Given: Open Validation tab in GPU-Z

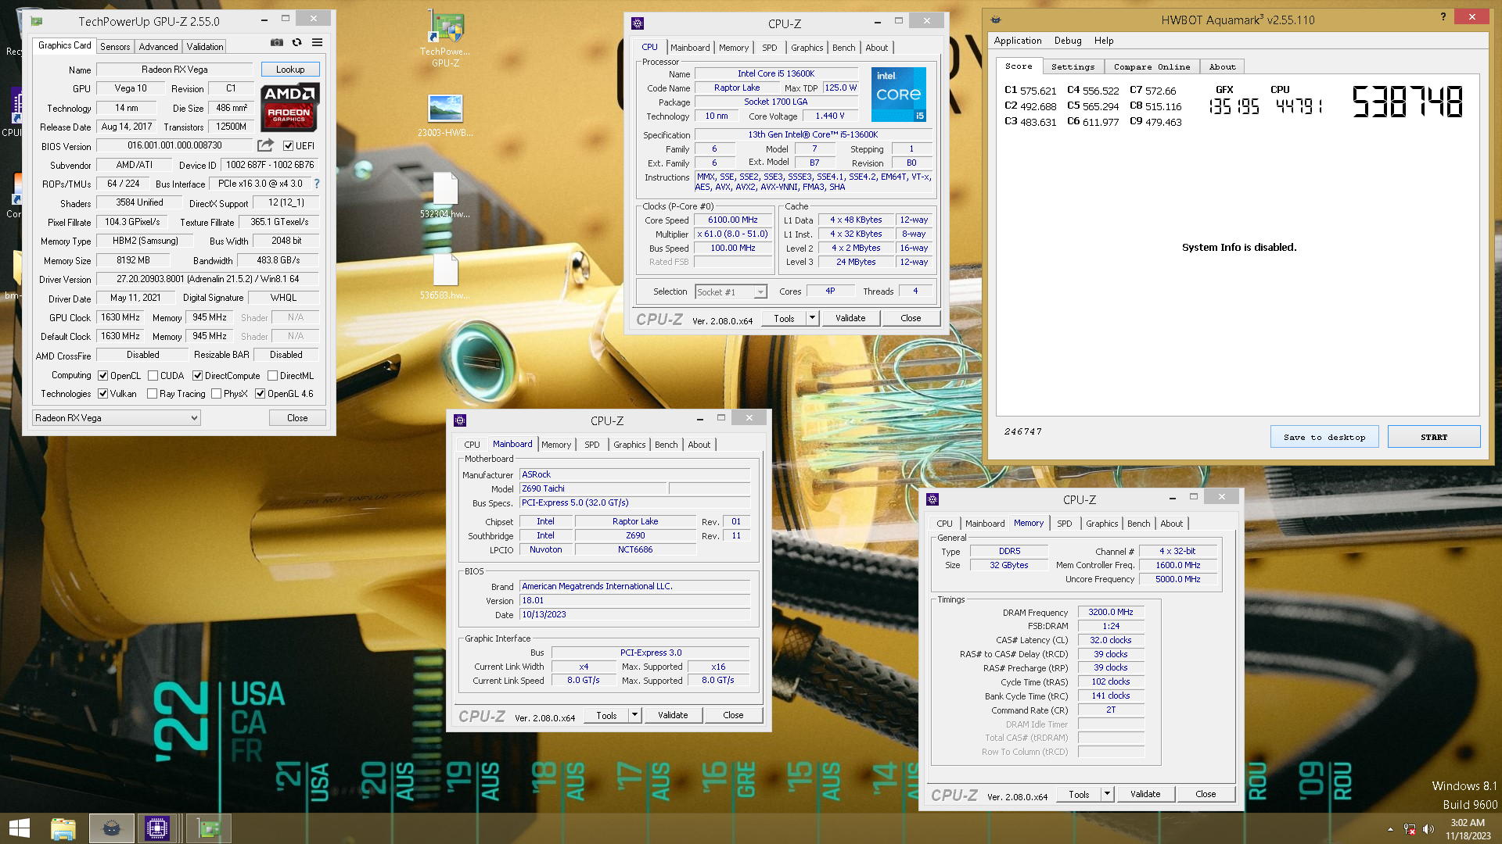Looking at the screenshot, I should click(205, 47).
